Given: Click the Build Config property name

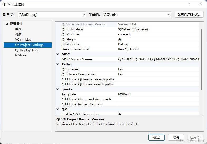Looking at the screenshot, I should 71,44.
